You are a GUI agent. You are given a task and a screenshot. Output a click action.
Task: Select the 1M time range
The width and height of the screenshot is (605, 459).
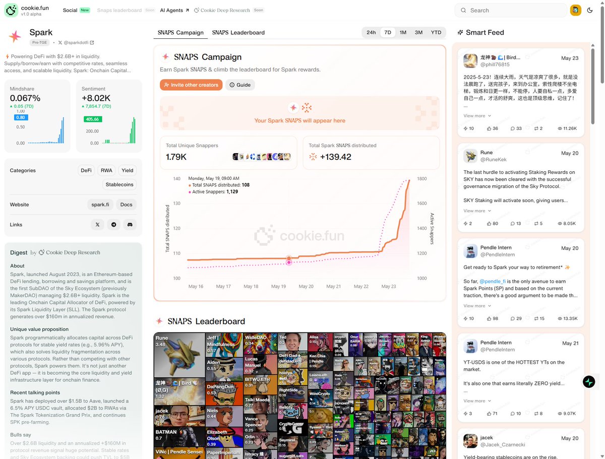coord(403,32)
